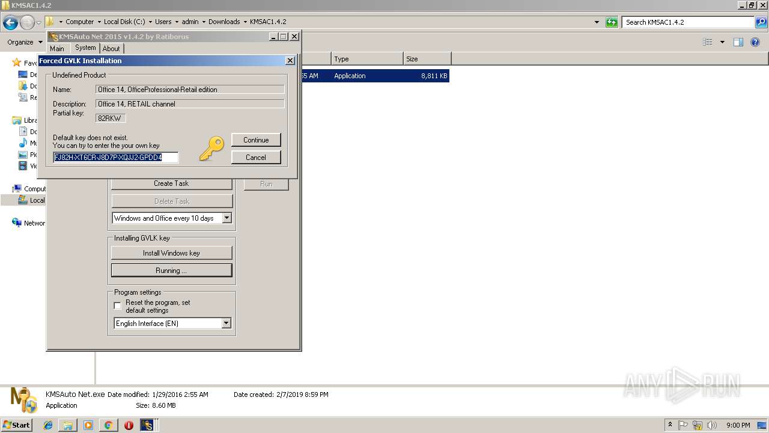Expand the dropdown arrow after Users breadcrumb
Viewport: 769px width, 433px height.
point(177,22)
